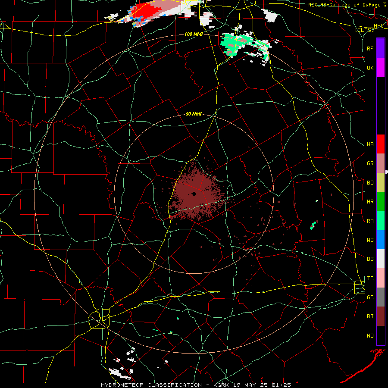Click the 'RF' legend label

coord(370,48)
